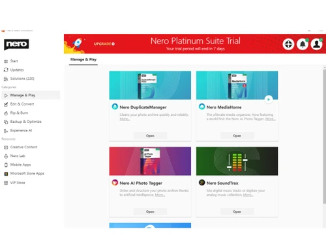Click the Nero Platinum Suite Trial title

pos(196,41)
